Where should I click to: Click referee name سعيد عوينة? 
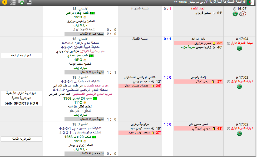point(76,64)
